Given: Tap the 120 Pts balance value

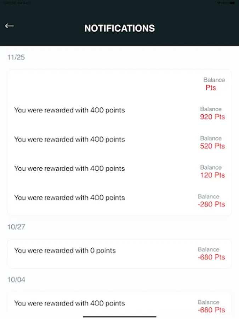Looking at the screenshot, I should pos(212,175).
